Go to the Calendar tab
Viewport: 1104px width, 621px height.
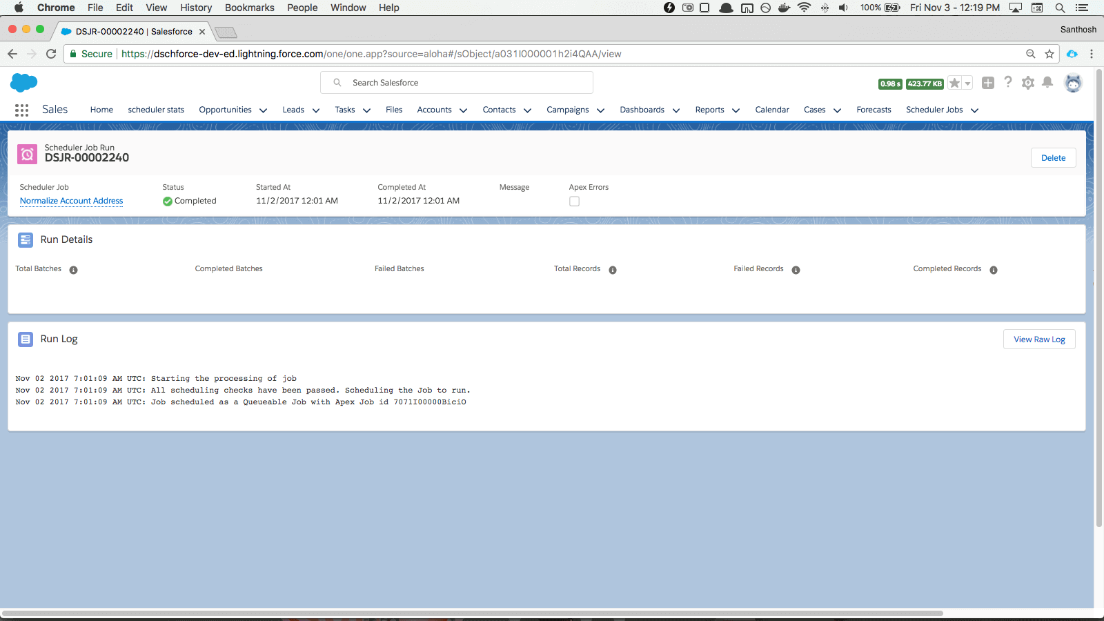click(x=771, y=110)
